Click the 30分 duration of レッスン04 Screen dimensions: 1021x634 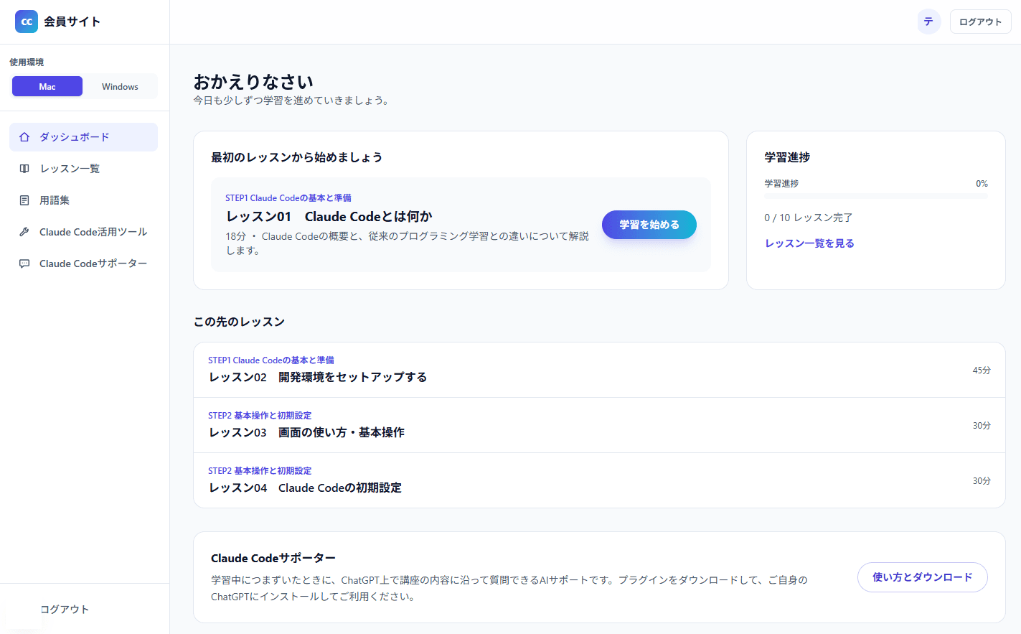(x=982, y=481)
